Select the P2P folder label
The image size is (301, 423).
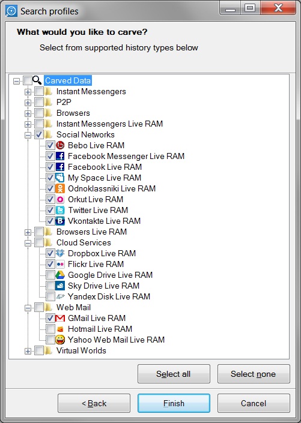coord(64,102)
